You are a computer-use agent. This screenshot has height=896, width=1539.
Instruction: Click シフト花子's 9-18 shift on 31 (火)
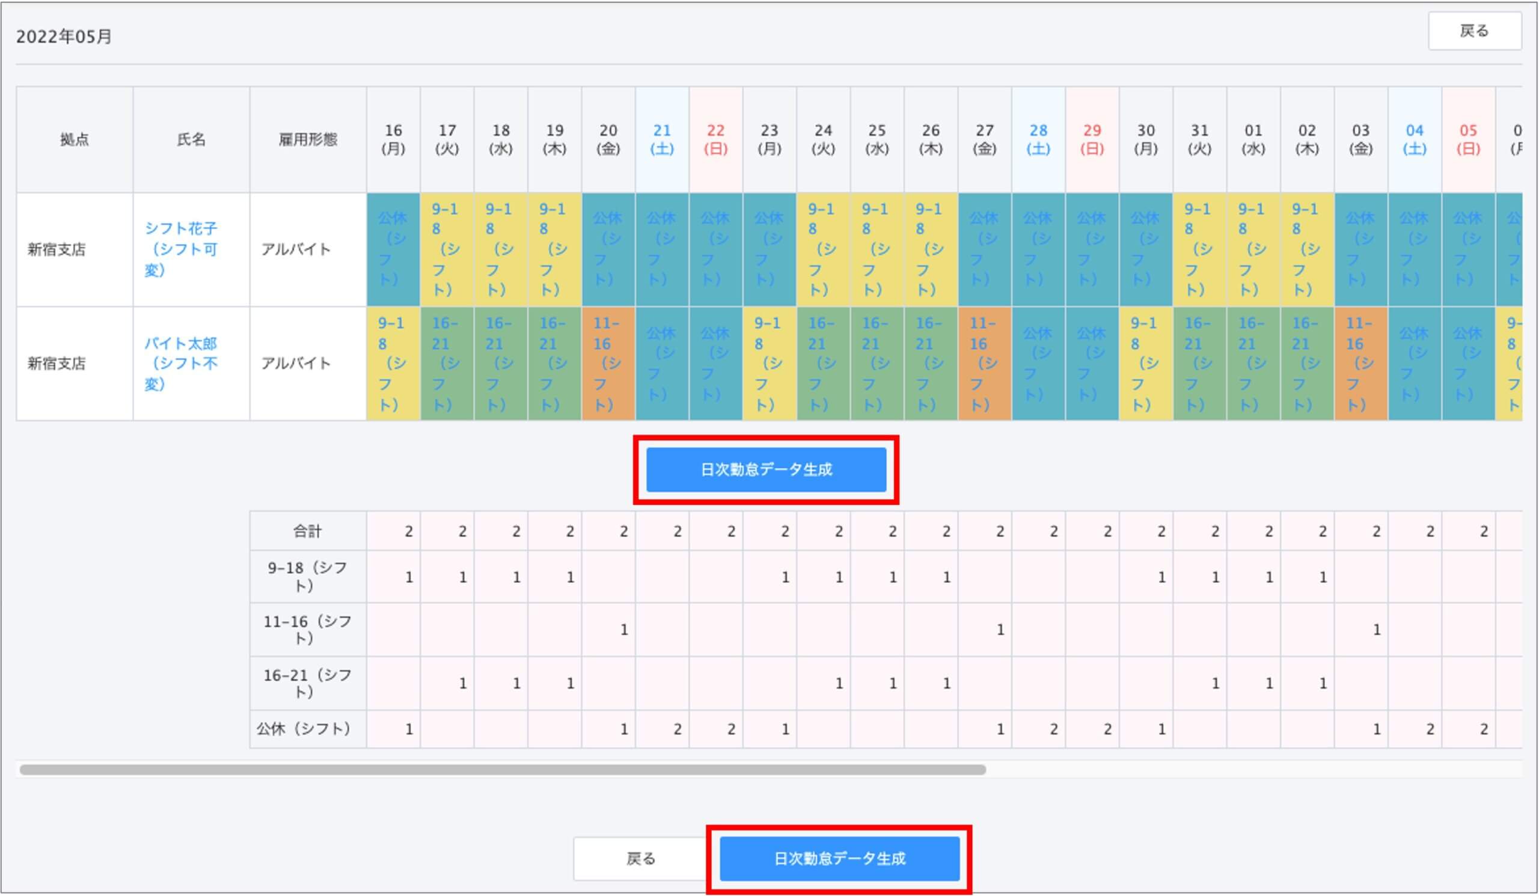[1199, 249]
